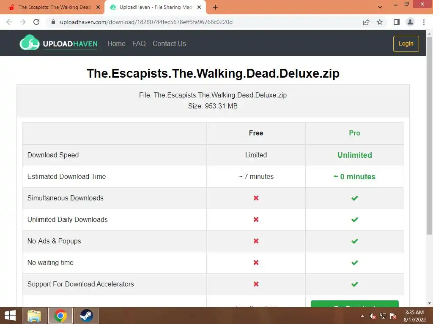Close The Escapists tab

coord(98,7)
